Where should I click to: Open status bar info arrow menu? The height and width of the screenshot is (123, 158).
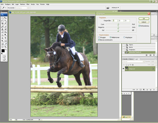pyautogui.click(x=39, y=120)
